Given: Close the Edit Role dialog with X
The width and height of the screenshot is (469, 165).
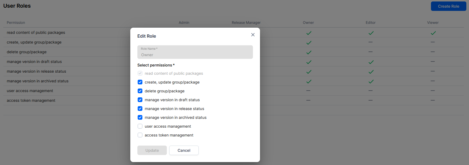Looking at the screenshot, I should click(253, 35).
